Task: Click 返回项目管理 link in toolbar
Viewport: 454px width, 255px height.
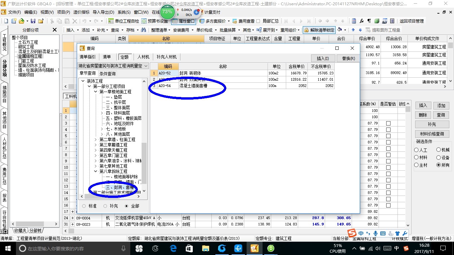Action: pyautogui.click(x=411, y=21)
